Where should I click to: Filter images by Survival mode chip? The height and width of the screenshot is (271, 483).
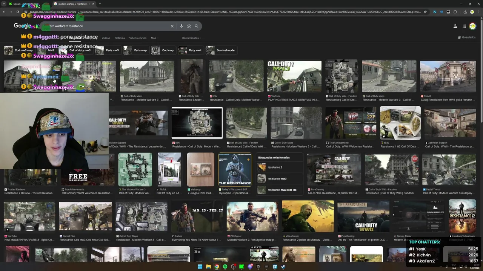point(221,50)
